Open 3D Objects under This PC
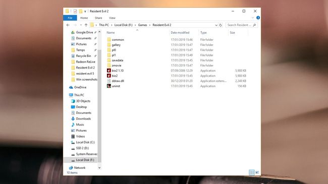The height and width of the screenshot is (184, 328). click(x=83, y=101)
